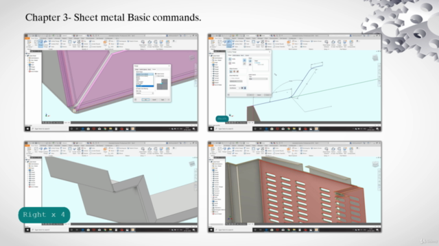Switch to Corner tab in Flange dialog

(154, 69)
